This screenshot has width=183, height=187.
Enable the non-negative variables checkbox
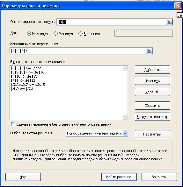pos(13,124)
